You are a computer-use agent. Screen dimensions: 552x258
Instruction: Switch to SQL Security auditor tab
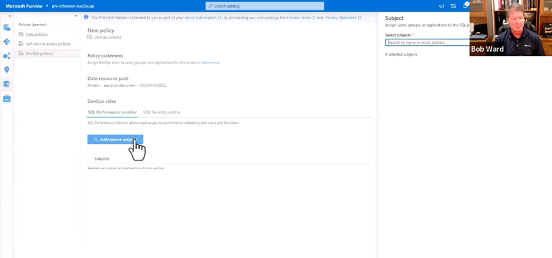click(161, 112)
